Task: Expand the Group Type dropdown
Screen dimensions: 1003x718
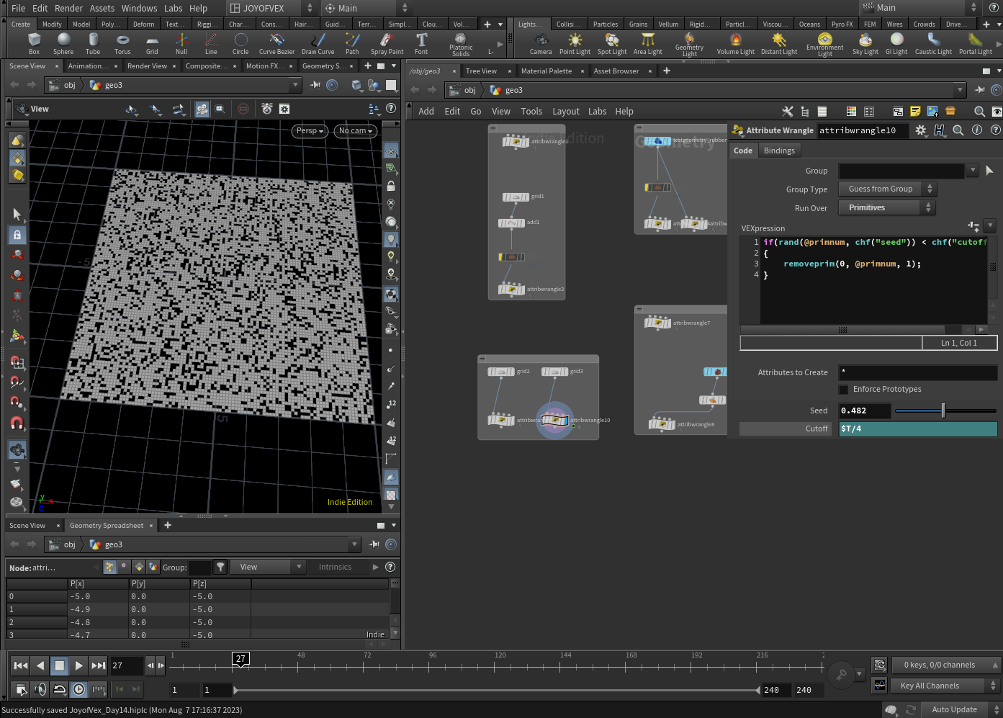Action: tap(886, 189)
